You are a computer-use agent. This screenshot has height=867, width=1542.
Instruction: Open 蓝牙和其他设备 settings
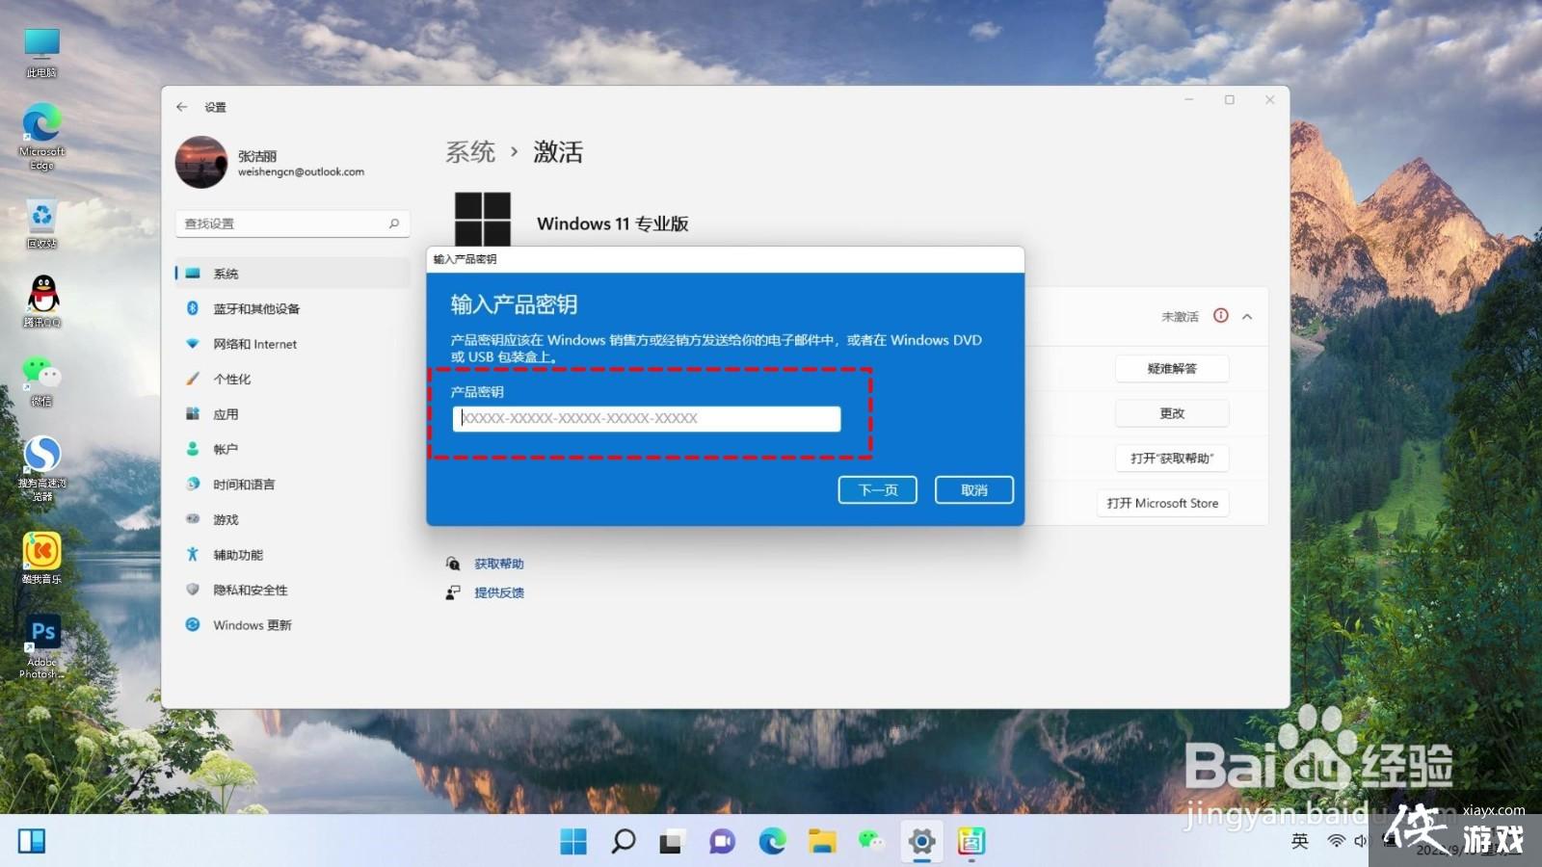click(x=292, y=308)
